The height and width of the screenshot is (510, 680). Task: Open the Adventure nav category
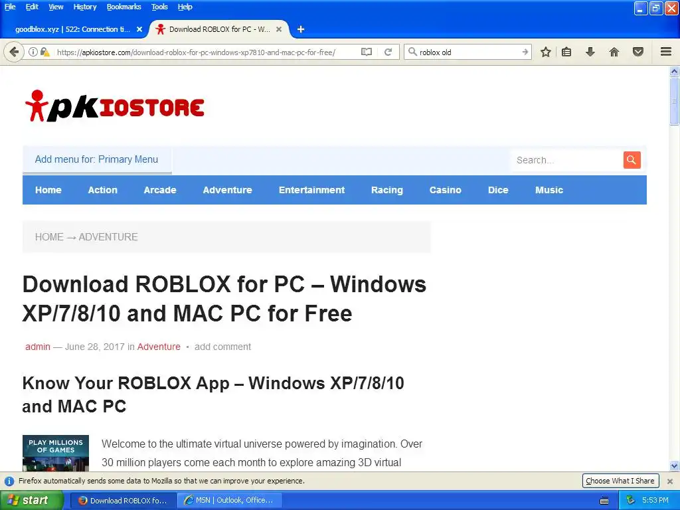tap(227, 190)
